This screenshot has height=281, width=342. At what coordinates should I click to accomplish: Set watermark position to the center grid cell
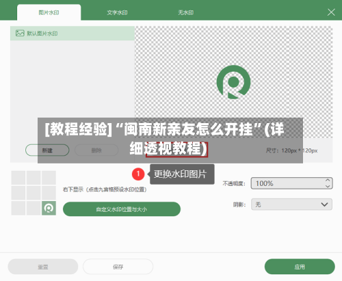pyautogui.click(x=34, y=193)
